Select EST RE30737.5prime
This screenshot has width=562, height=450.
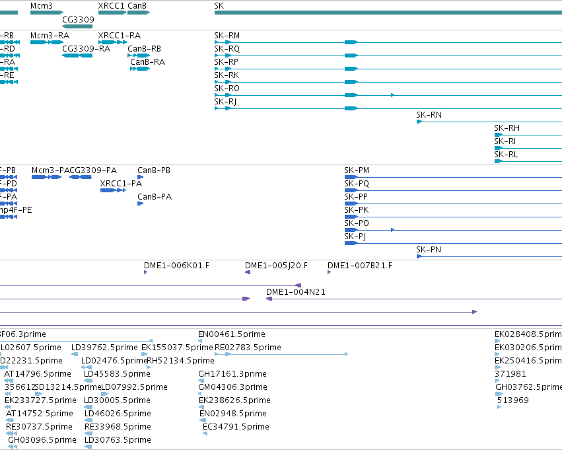[x=11, y=434]
